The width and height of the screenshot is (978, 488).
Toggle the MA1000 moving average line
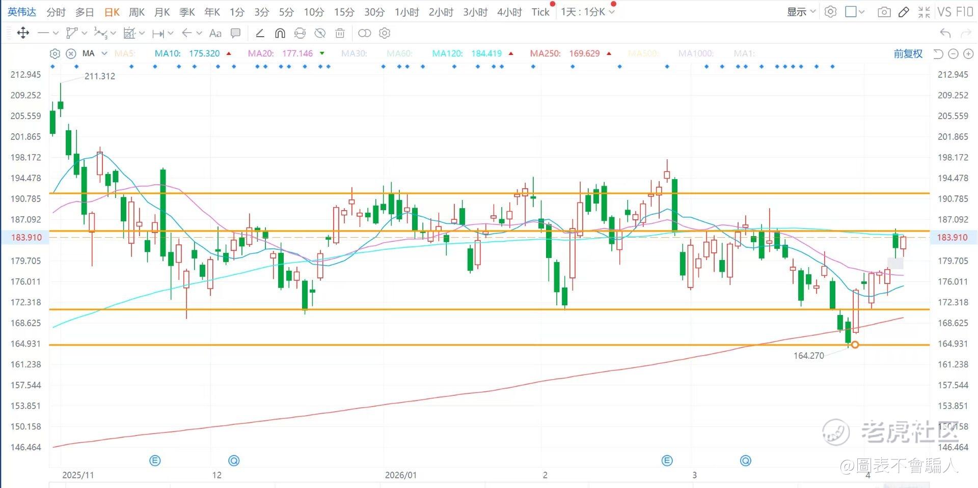click(696, 53)
